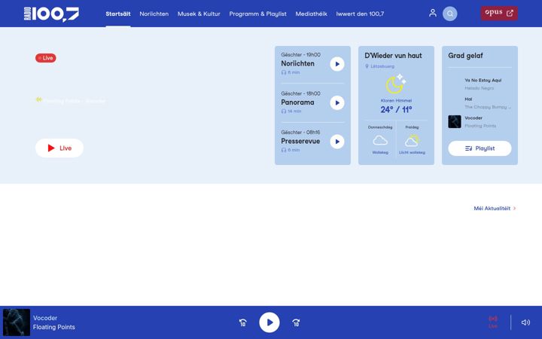Click the player bar album thumbnail
The width and height of the screenshot is (542, 339).
pyautogui.click(x=17, y=322)
